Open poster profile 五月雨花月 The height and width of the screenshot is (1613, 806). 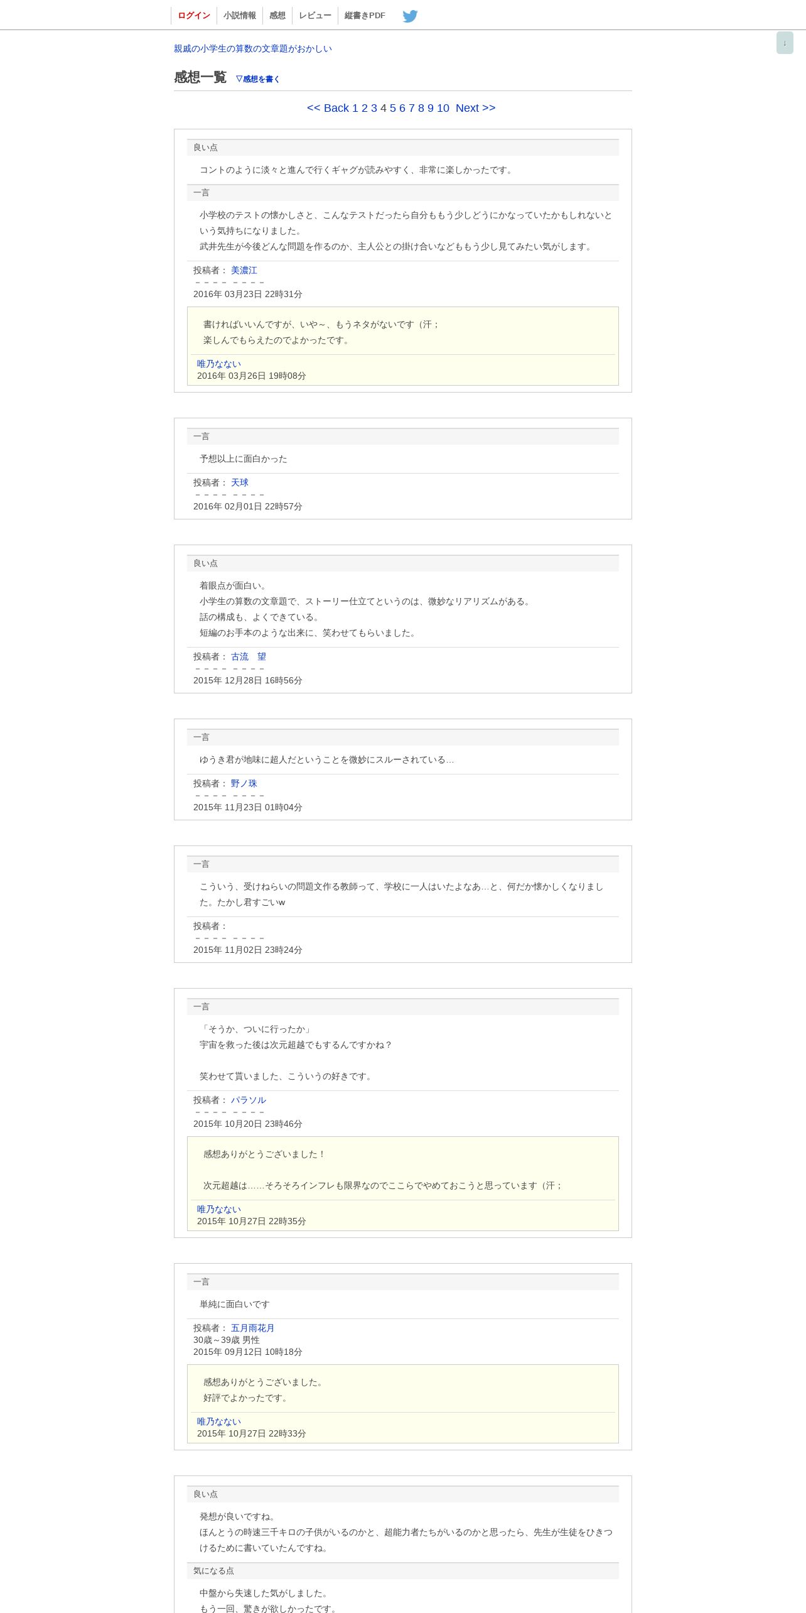coord(253,1328)
